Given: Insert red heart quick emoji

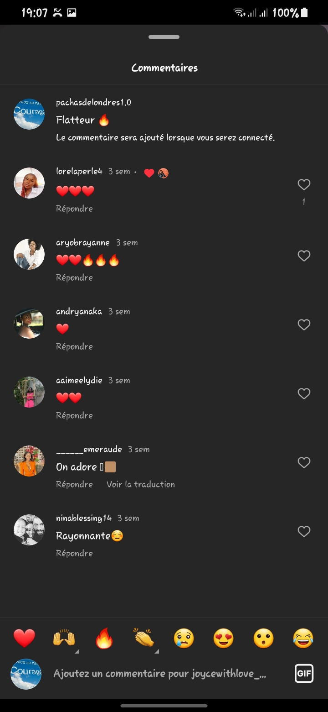Looking at the screenshot, I should pos(24,638).
